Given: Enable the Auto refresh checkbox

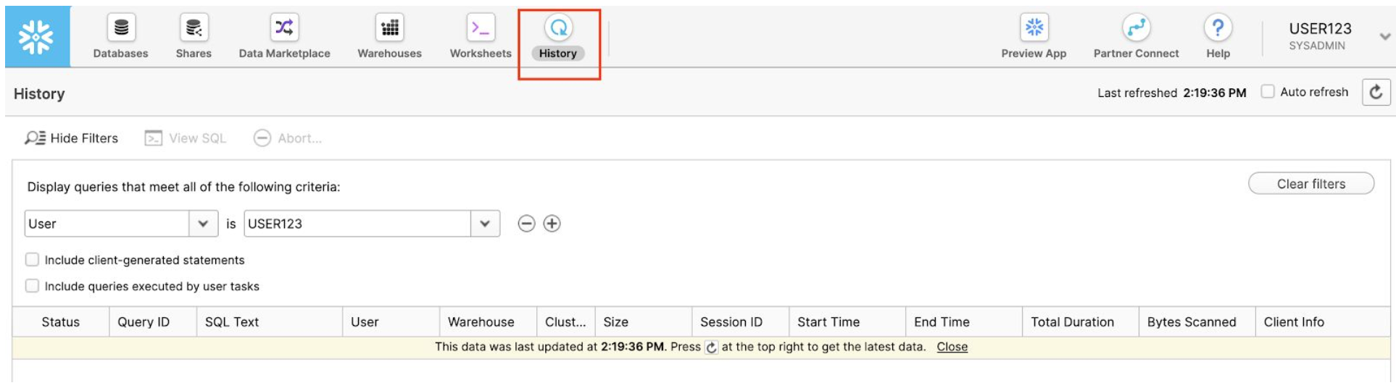Looking at the screenshot, I should pyautogui.click(x=1268, y=92).
